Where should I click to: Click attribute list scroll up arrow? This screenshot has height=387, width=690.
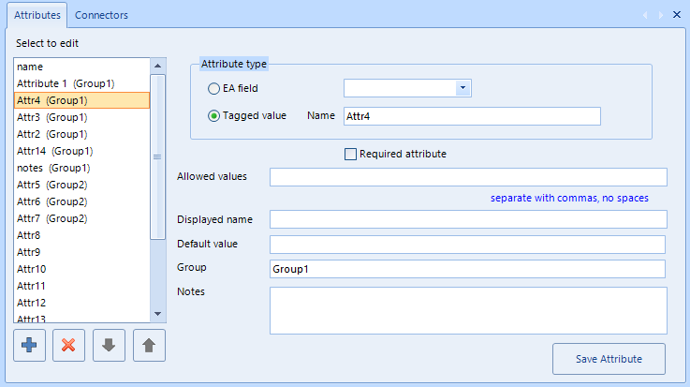[x=158, y=66]
